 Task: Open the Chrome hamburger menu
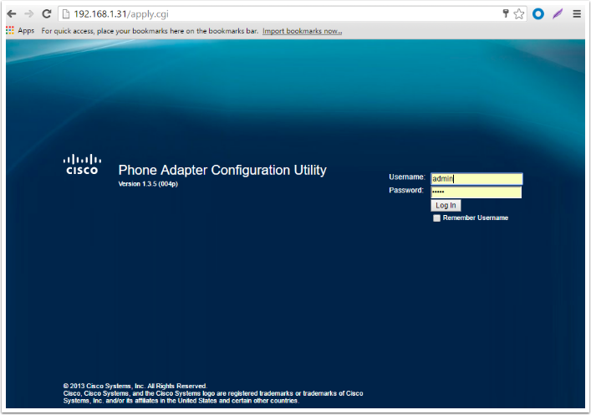click(577, 14)
